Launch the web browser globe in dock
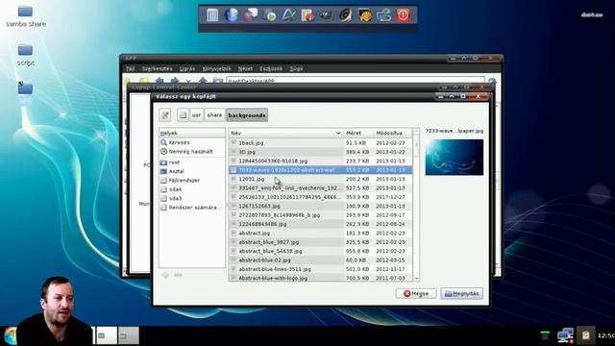The image size is (615, 346). coord(231,15)
